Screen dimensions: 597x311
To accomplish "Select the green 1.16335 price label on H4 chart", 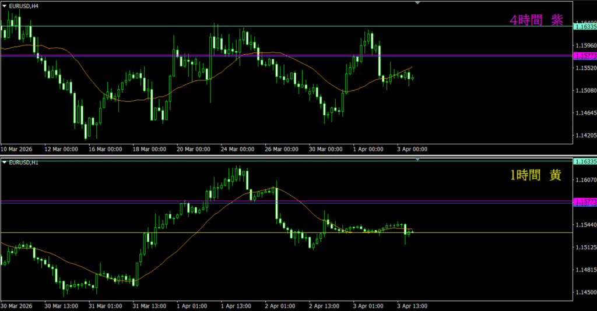I will point(585,26).
